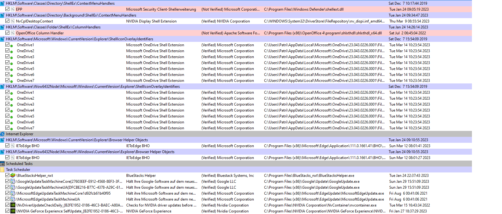Toggle IEToEdge BHO checkbox under Wow6432Node key

8,157
